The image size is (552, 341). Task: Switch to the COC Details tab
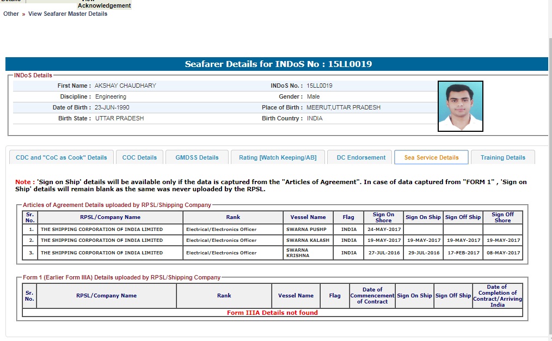[139, 157]
